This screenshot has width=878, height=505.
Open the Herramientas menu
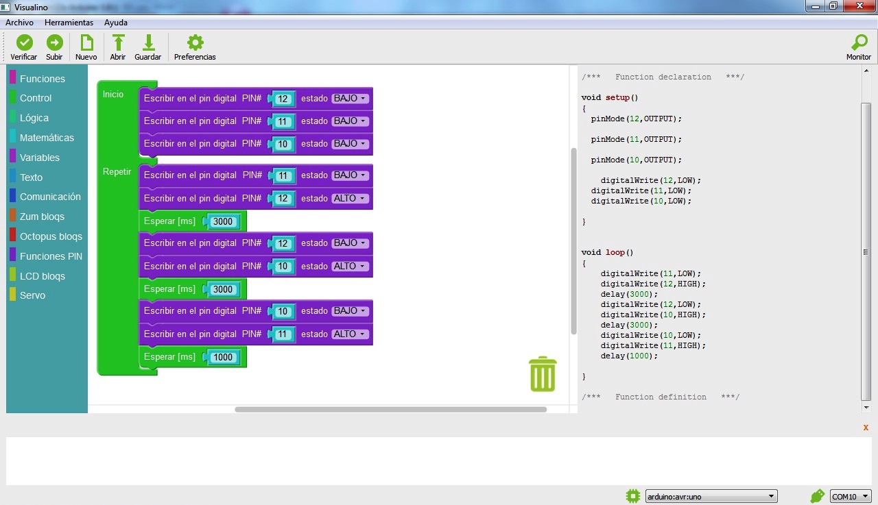pos(69,23)
